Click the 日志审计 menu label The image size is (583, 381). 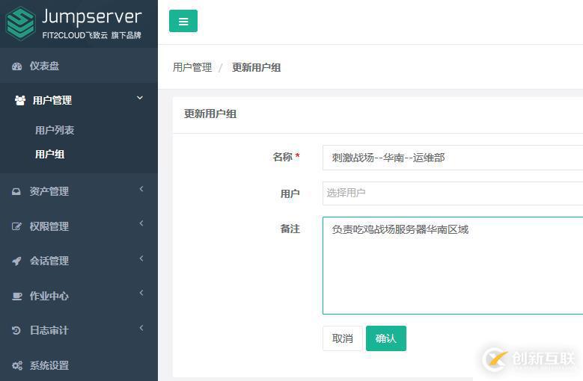pyautogui.click(x=49, y=330)
